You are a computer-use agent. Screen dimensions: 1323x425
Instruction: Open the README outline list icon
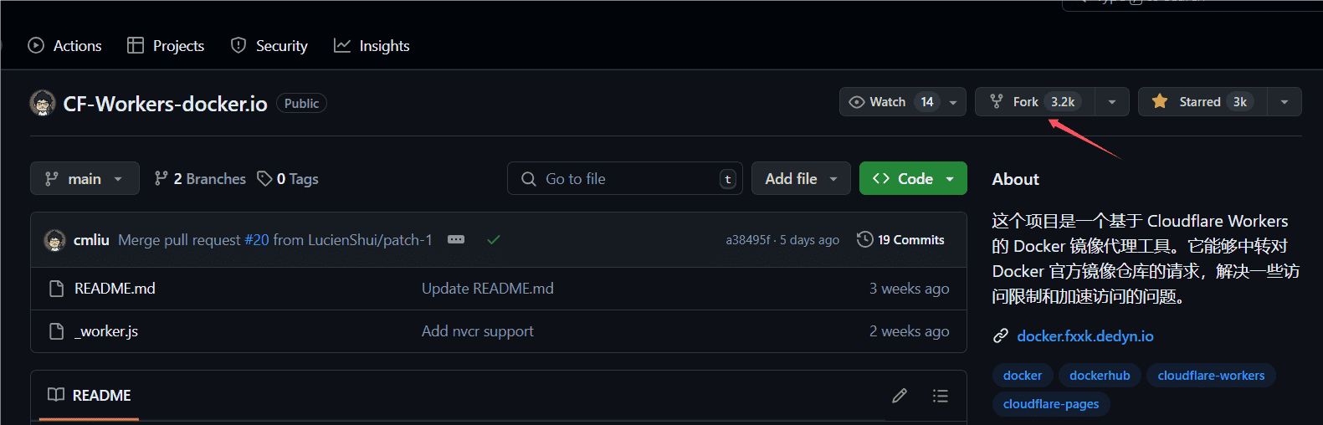click(941, 396)
